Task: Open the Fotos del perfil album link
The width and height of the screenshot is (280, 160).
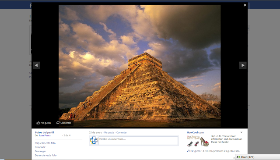Action: point(45,132)
